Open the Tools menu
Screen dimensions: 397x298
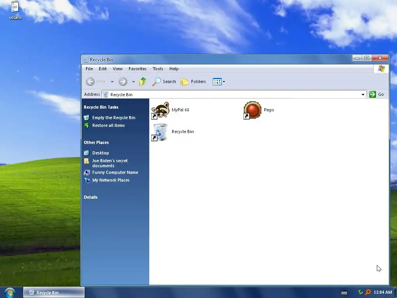(x=158, y=69)
